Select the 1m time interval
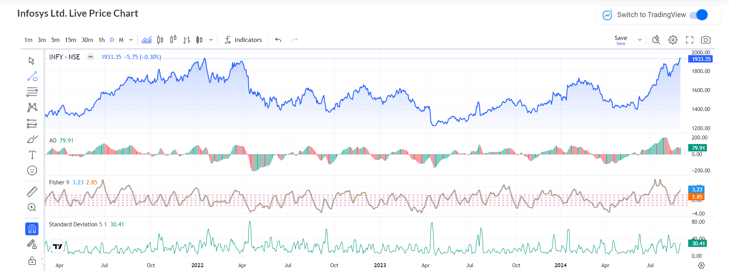Image resolution: width=729 pixels, height=271 pixels. (x=28, y=40)
